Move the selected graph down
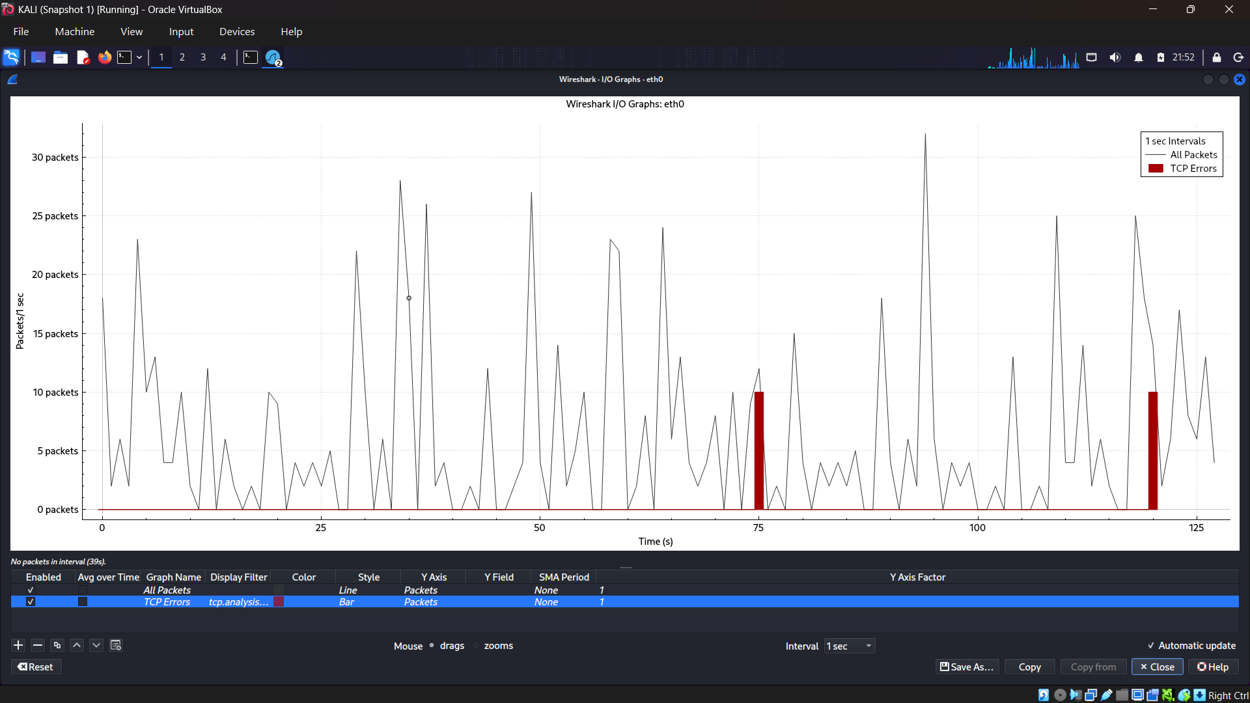 coord(96,645)
